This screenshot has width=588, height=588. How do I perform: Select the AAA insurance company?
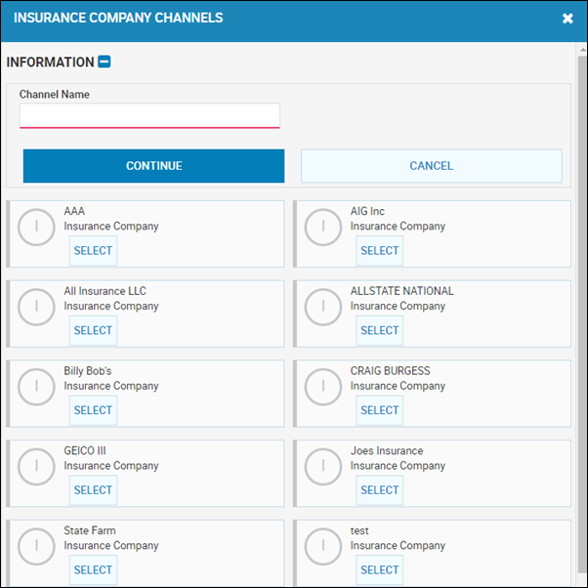pos(93,250)
